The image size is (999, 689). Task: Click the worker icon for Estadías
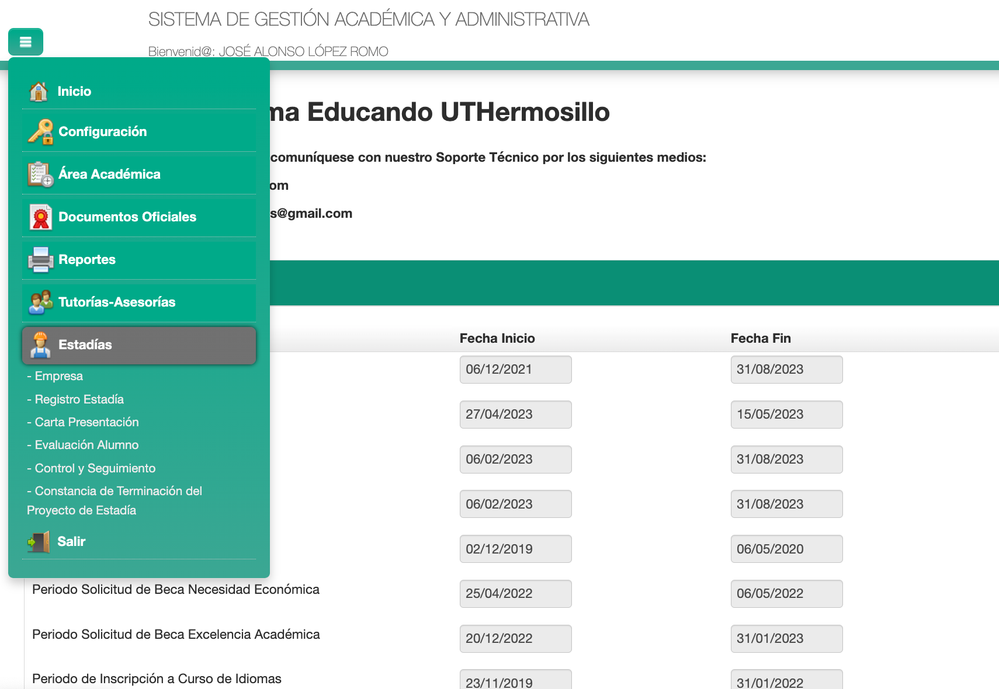pyautogui.click(x=40, y=345)
